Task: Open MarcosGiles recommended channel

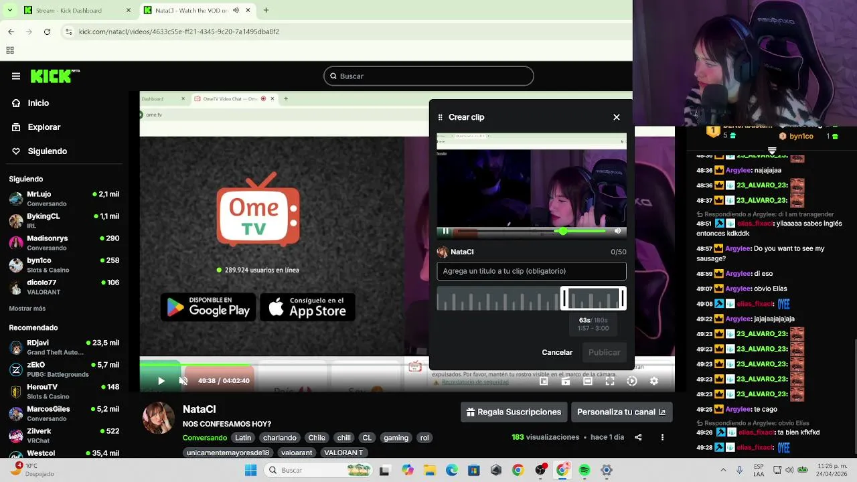Action: (64, 414)
